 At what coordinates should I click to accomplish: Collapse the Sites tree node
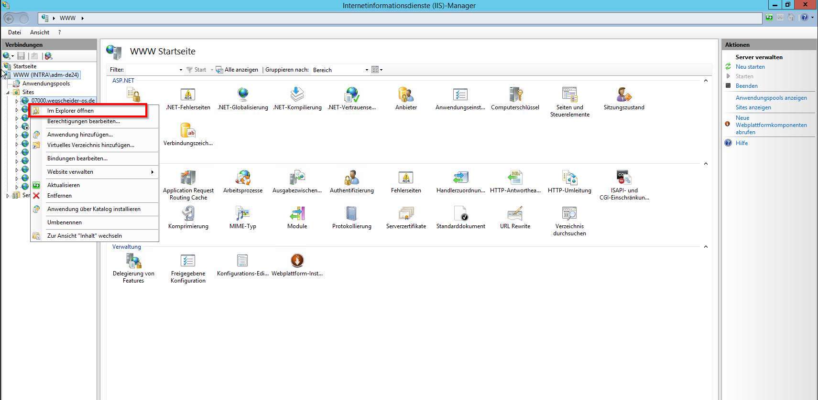pyautogui.click(x=8, y=93)
